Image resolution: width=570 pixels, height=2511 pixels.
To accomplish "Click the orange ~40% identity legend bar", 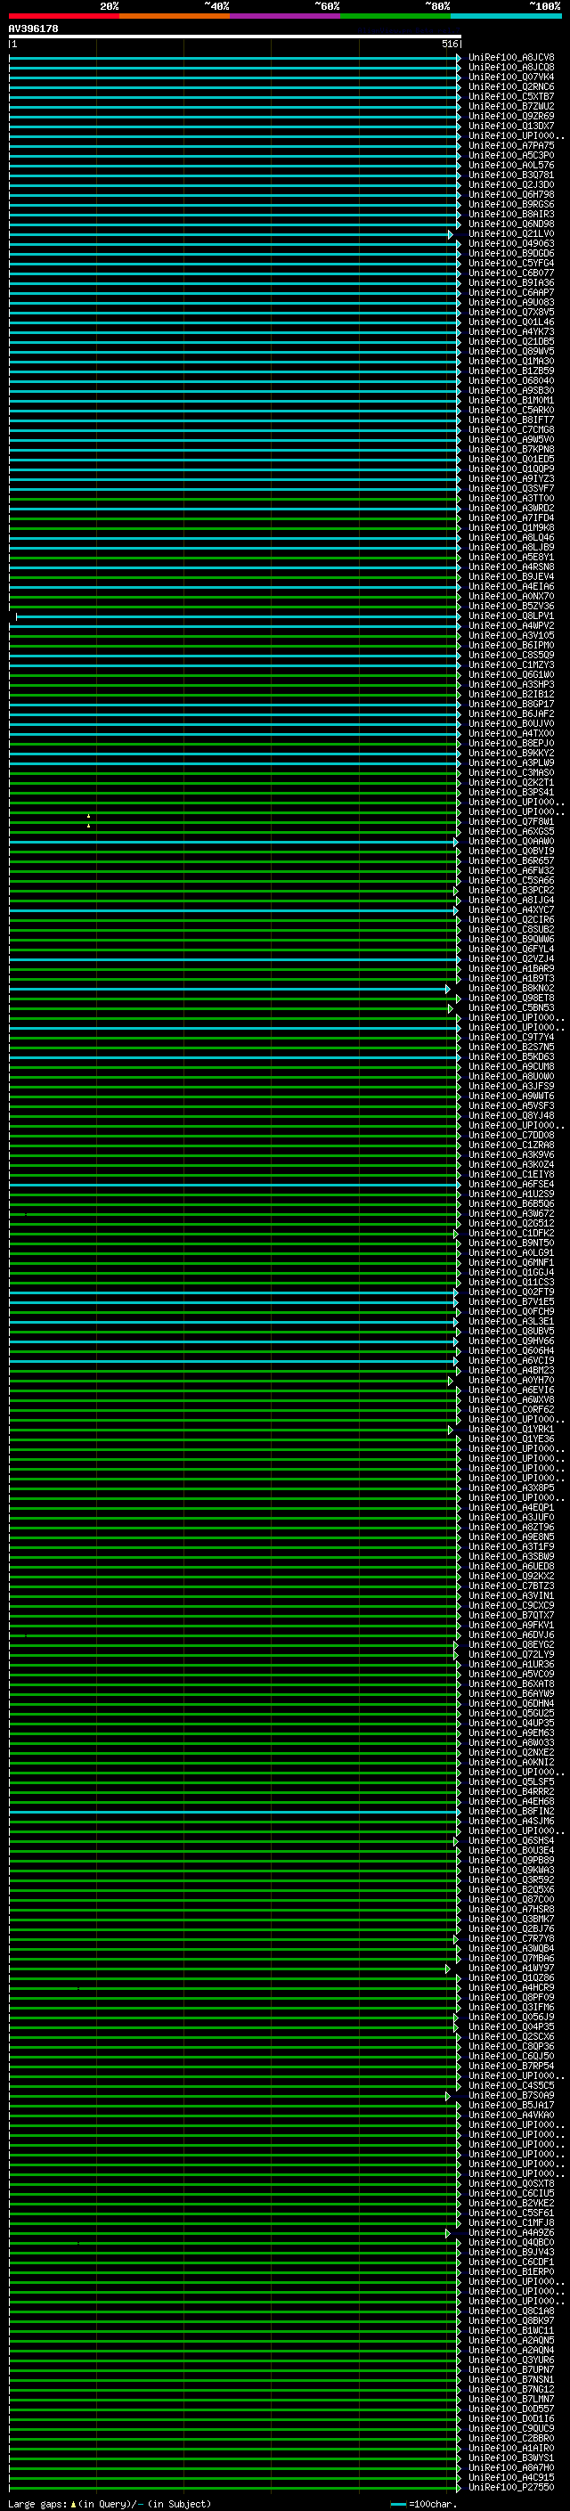I will point(175,16).
